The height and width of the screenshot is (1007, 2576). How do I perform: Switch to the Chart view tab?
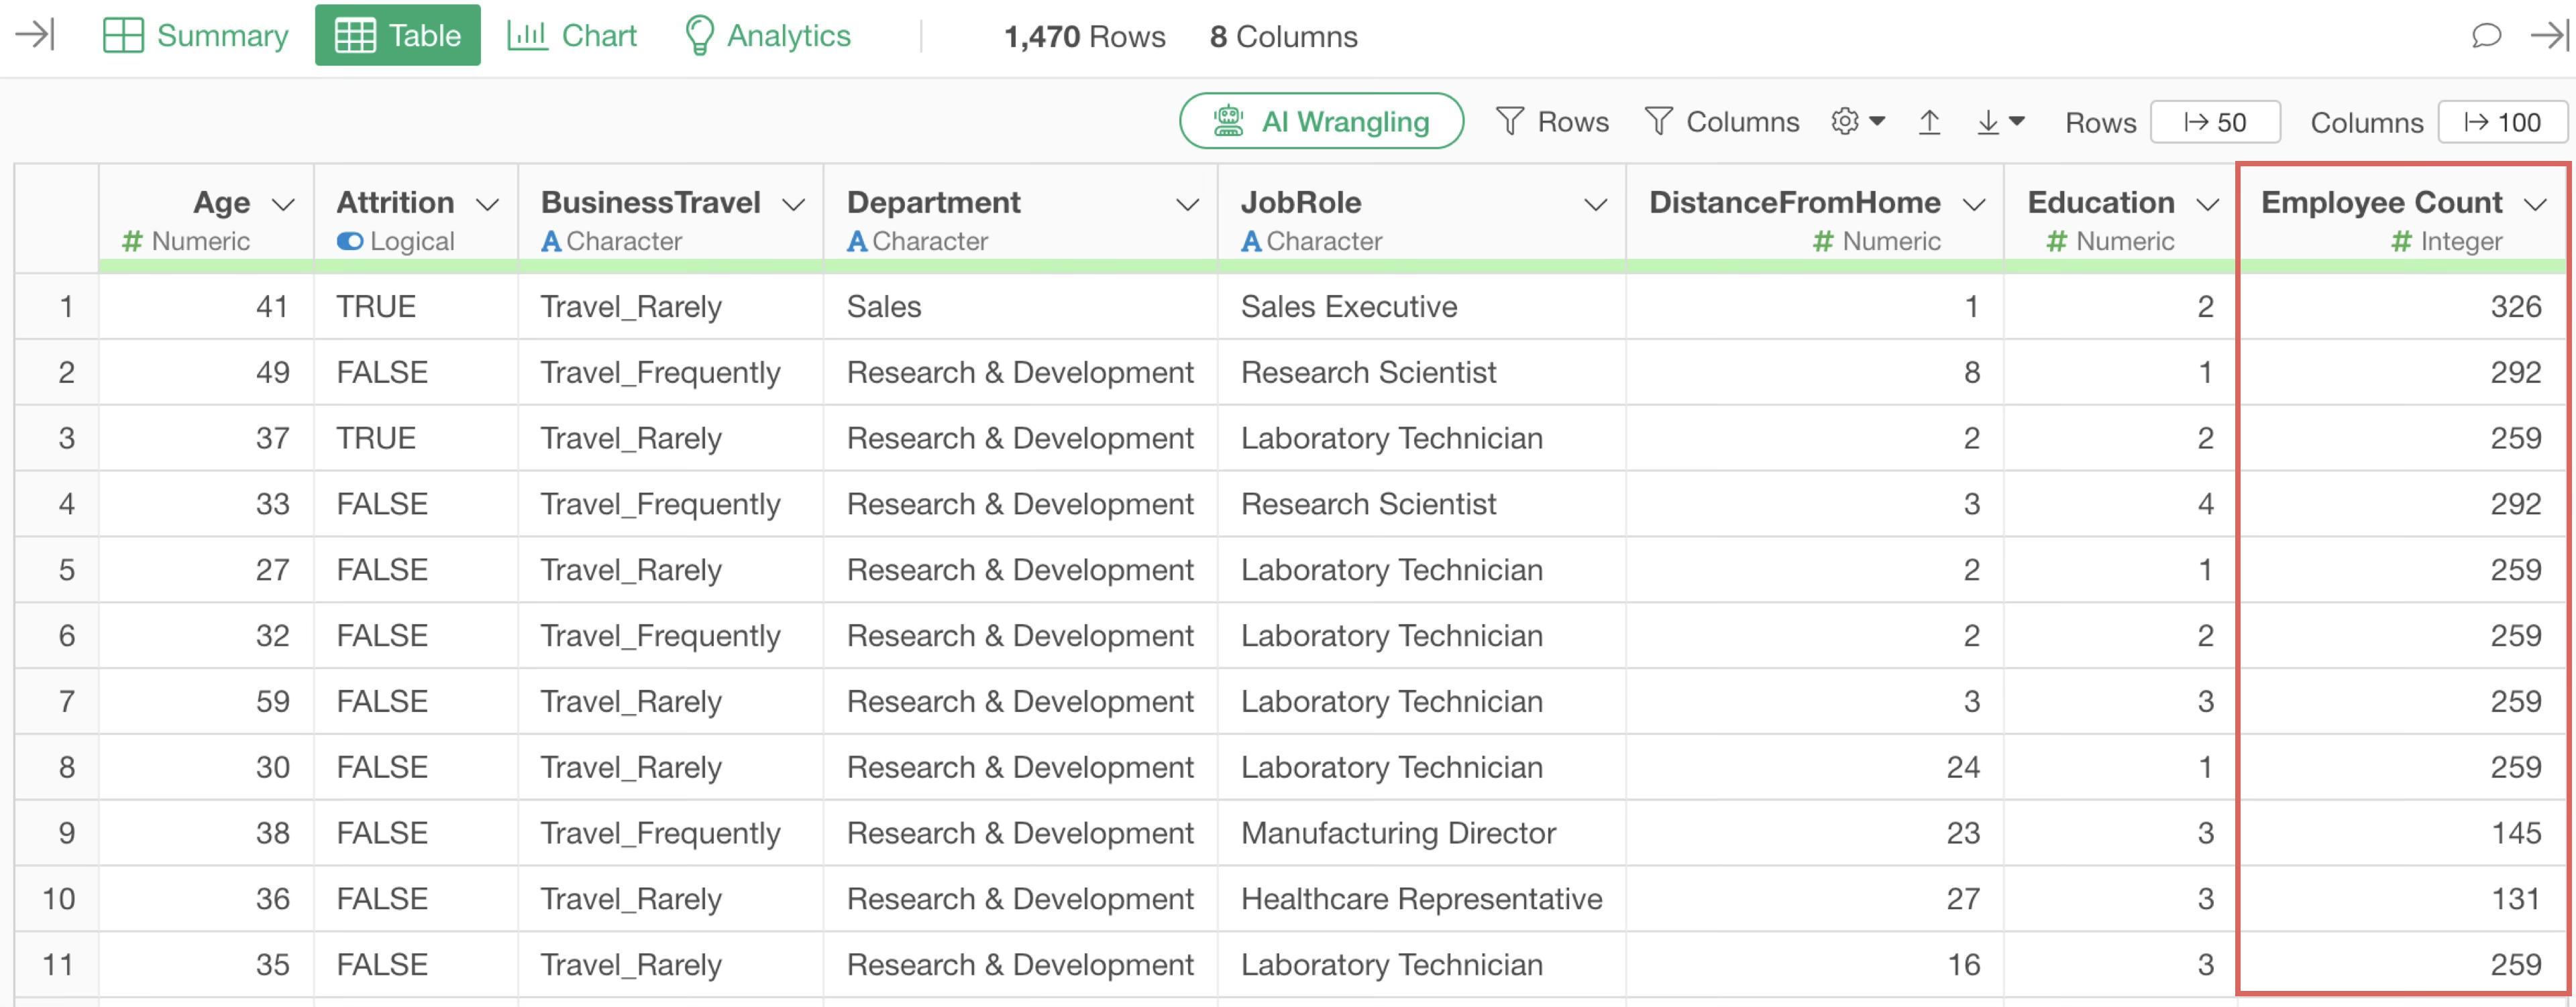coord(572,36)
